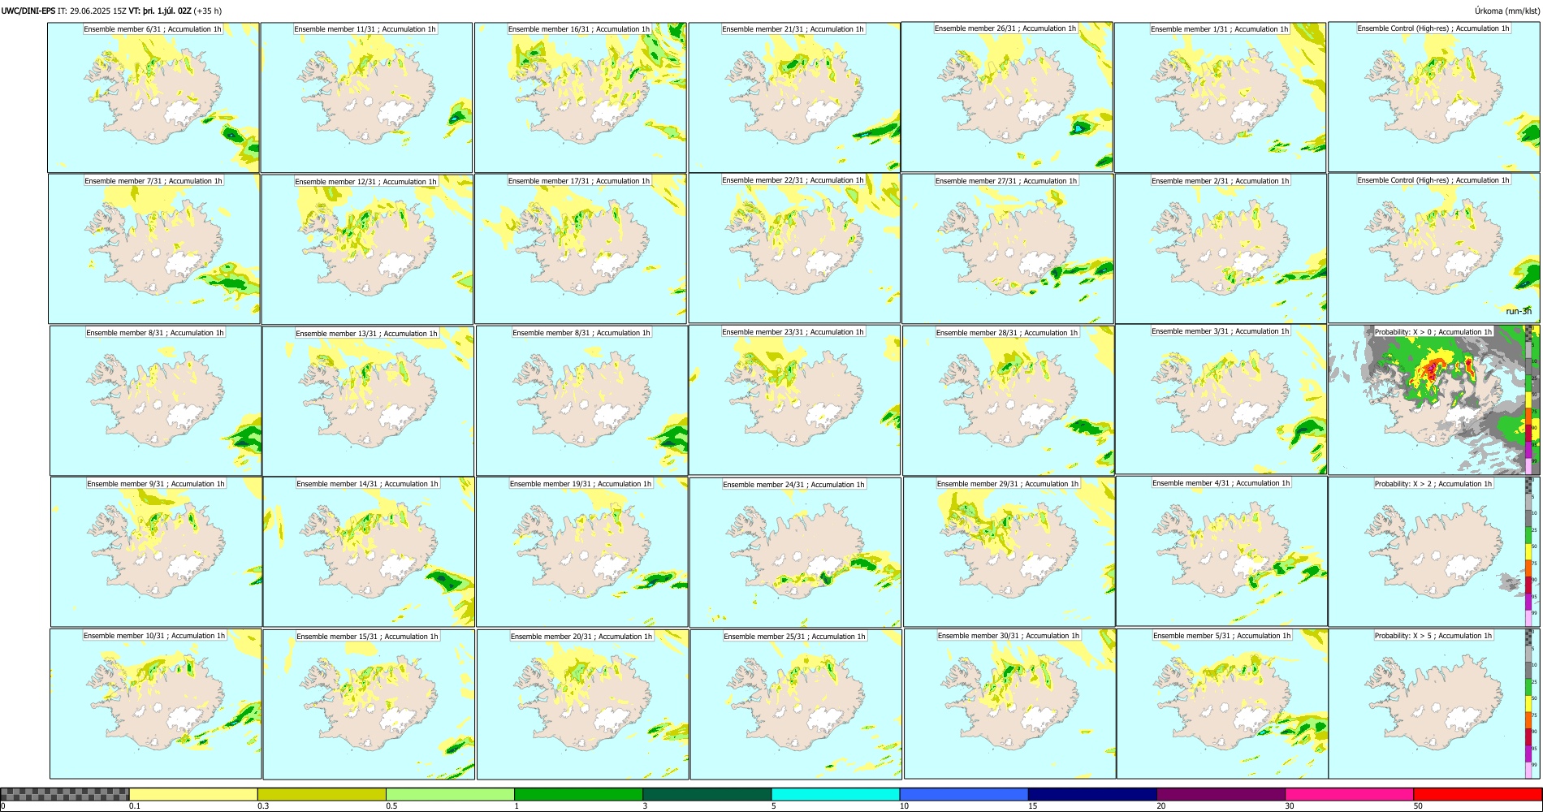Select the 'Ensemble member 19/31' title text

[x=581, y=483]
